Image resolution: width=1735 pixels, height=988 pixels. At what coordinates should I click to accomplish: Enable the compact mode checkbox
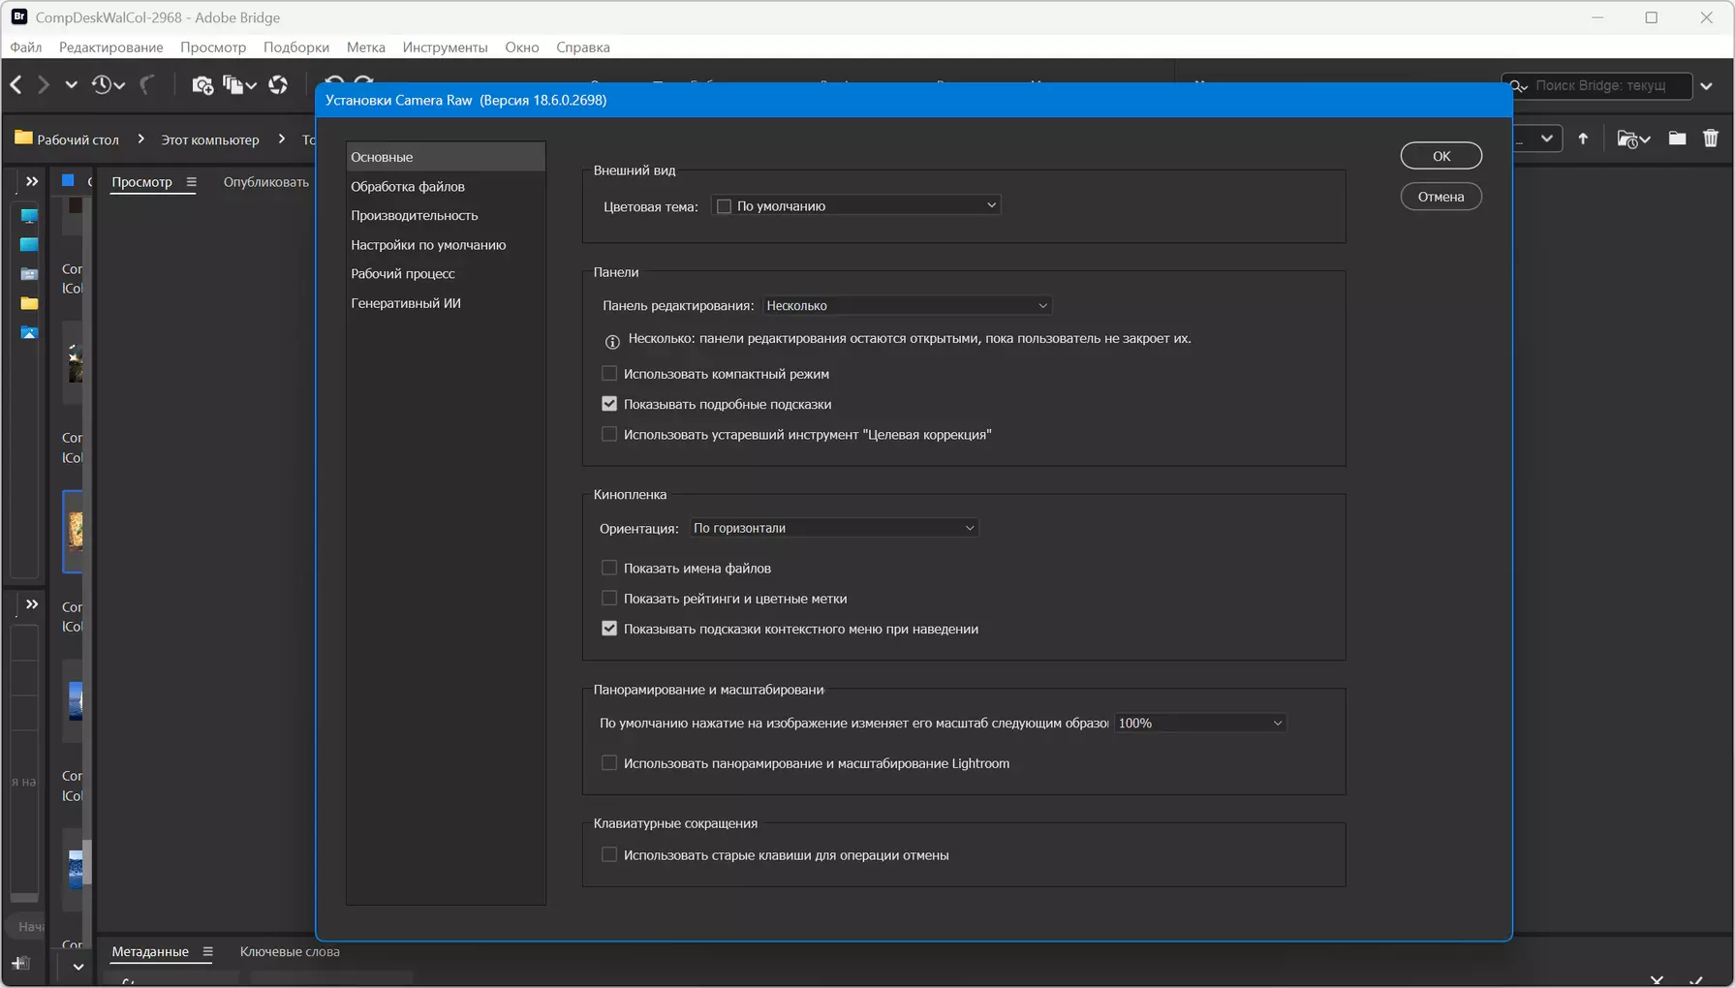[x=609, y=373]
